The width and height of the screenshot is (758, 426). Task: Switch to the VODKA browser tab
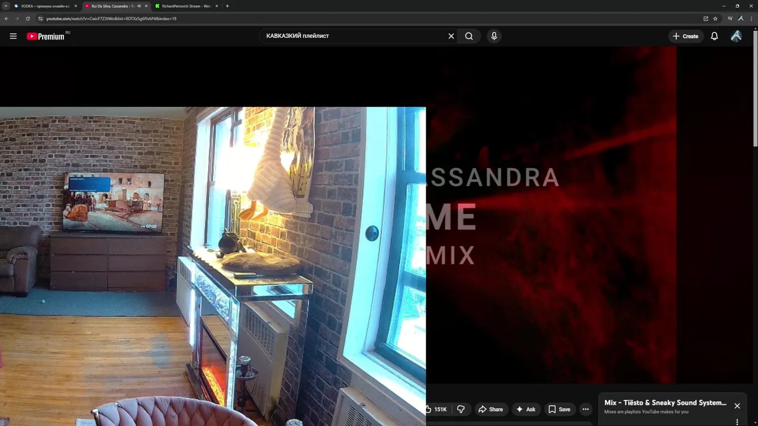click(x=46, y=6)
